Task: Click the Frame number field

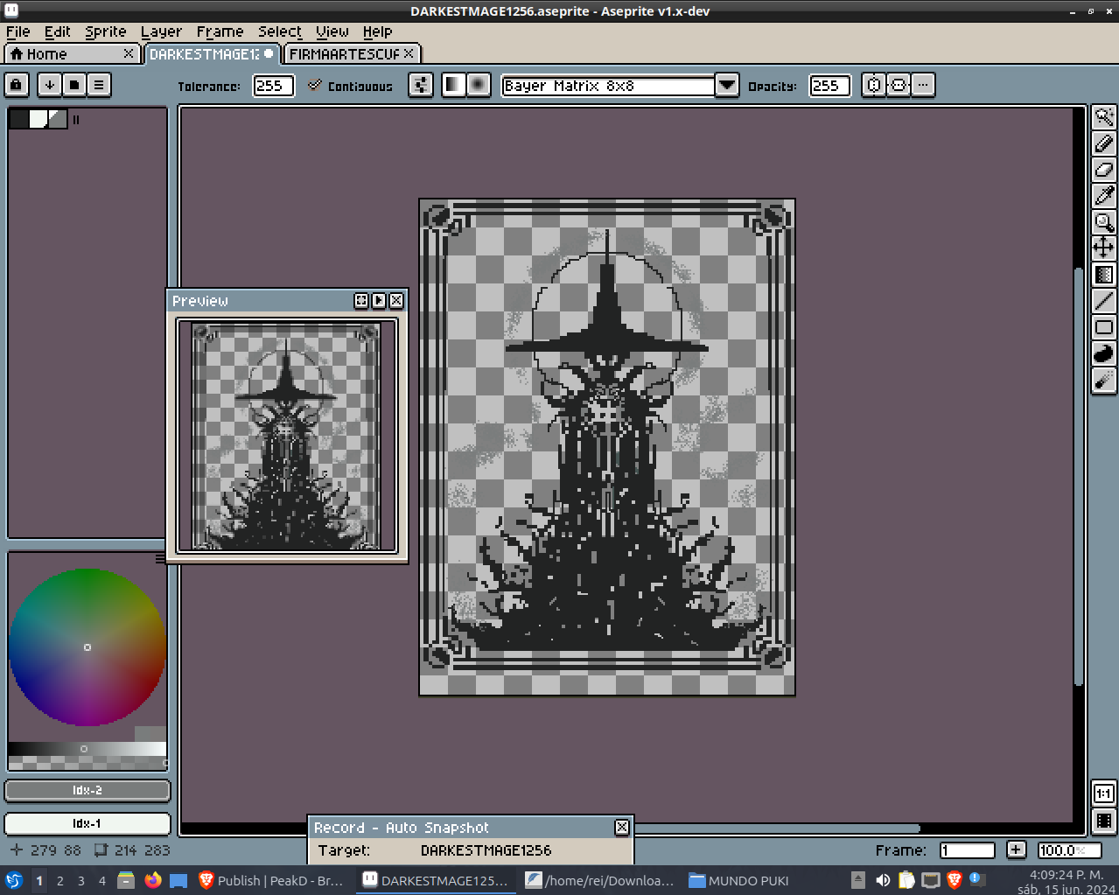Action: [x=968, y=850]
